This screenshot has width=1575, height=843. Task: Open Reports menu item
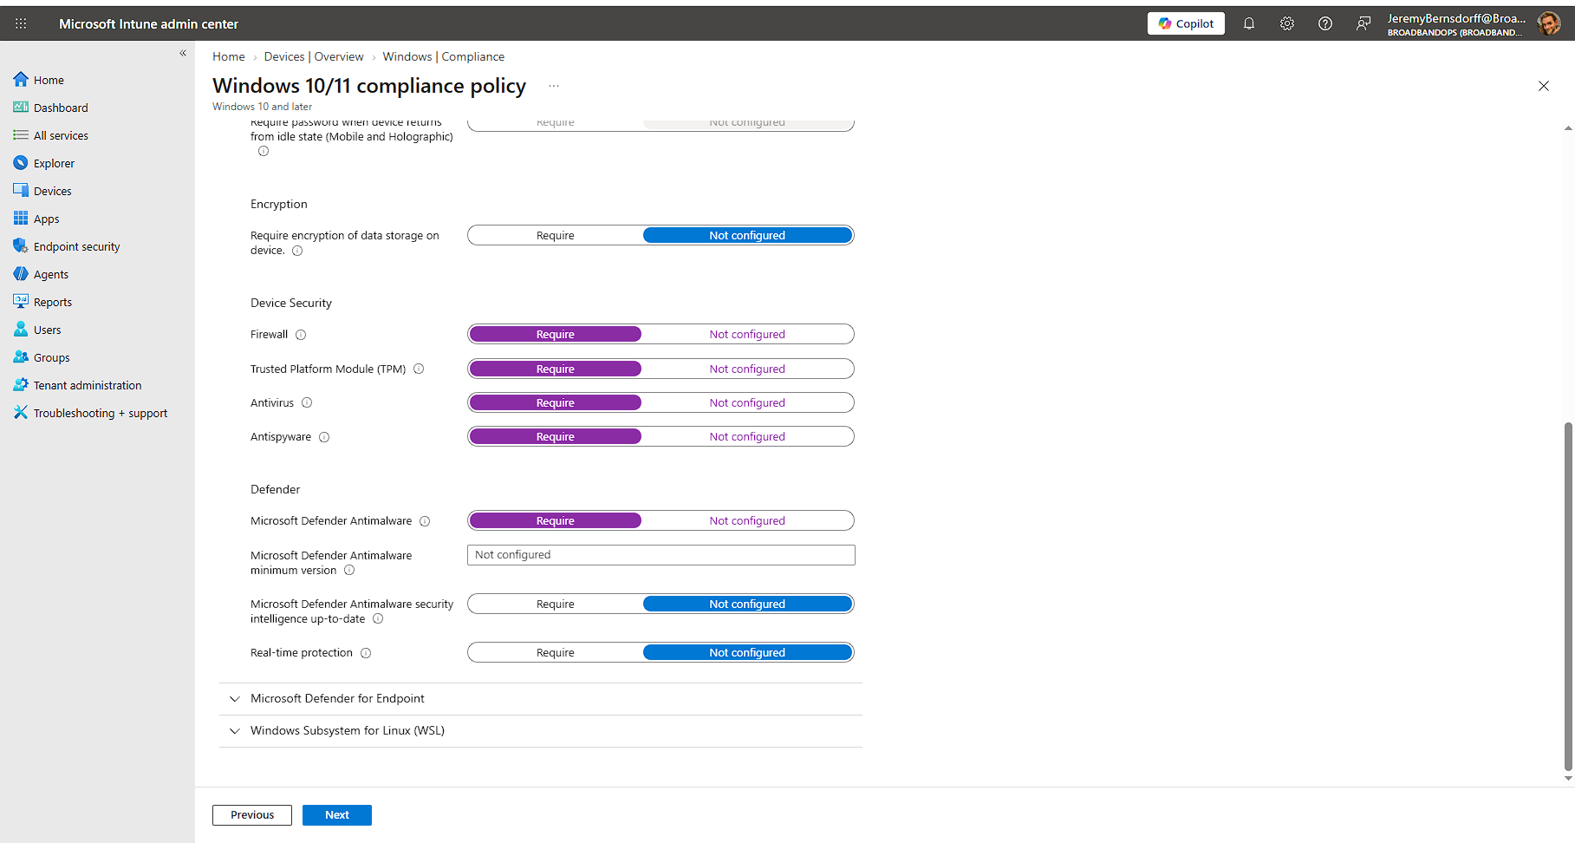(x=52, y=302)
